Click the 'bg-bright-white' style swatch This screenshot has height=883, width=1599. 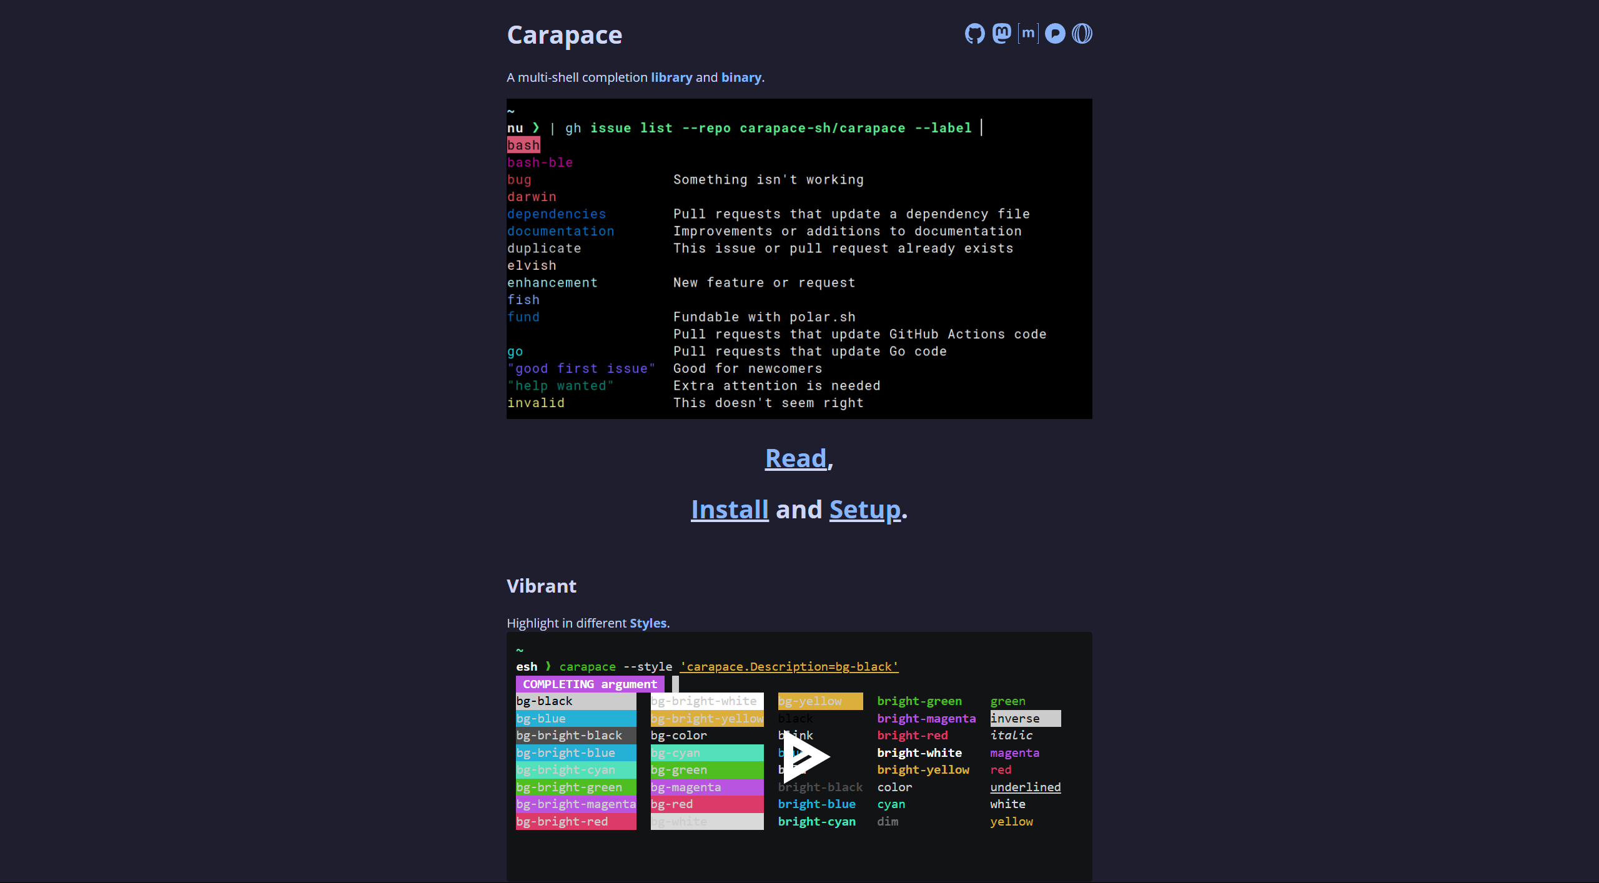tap(707, 701)
